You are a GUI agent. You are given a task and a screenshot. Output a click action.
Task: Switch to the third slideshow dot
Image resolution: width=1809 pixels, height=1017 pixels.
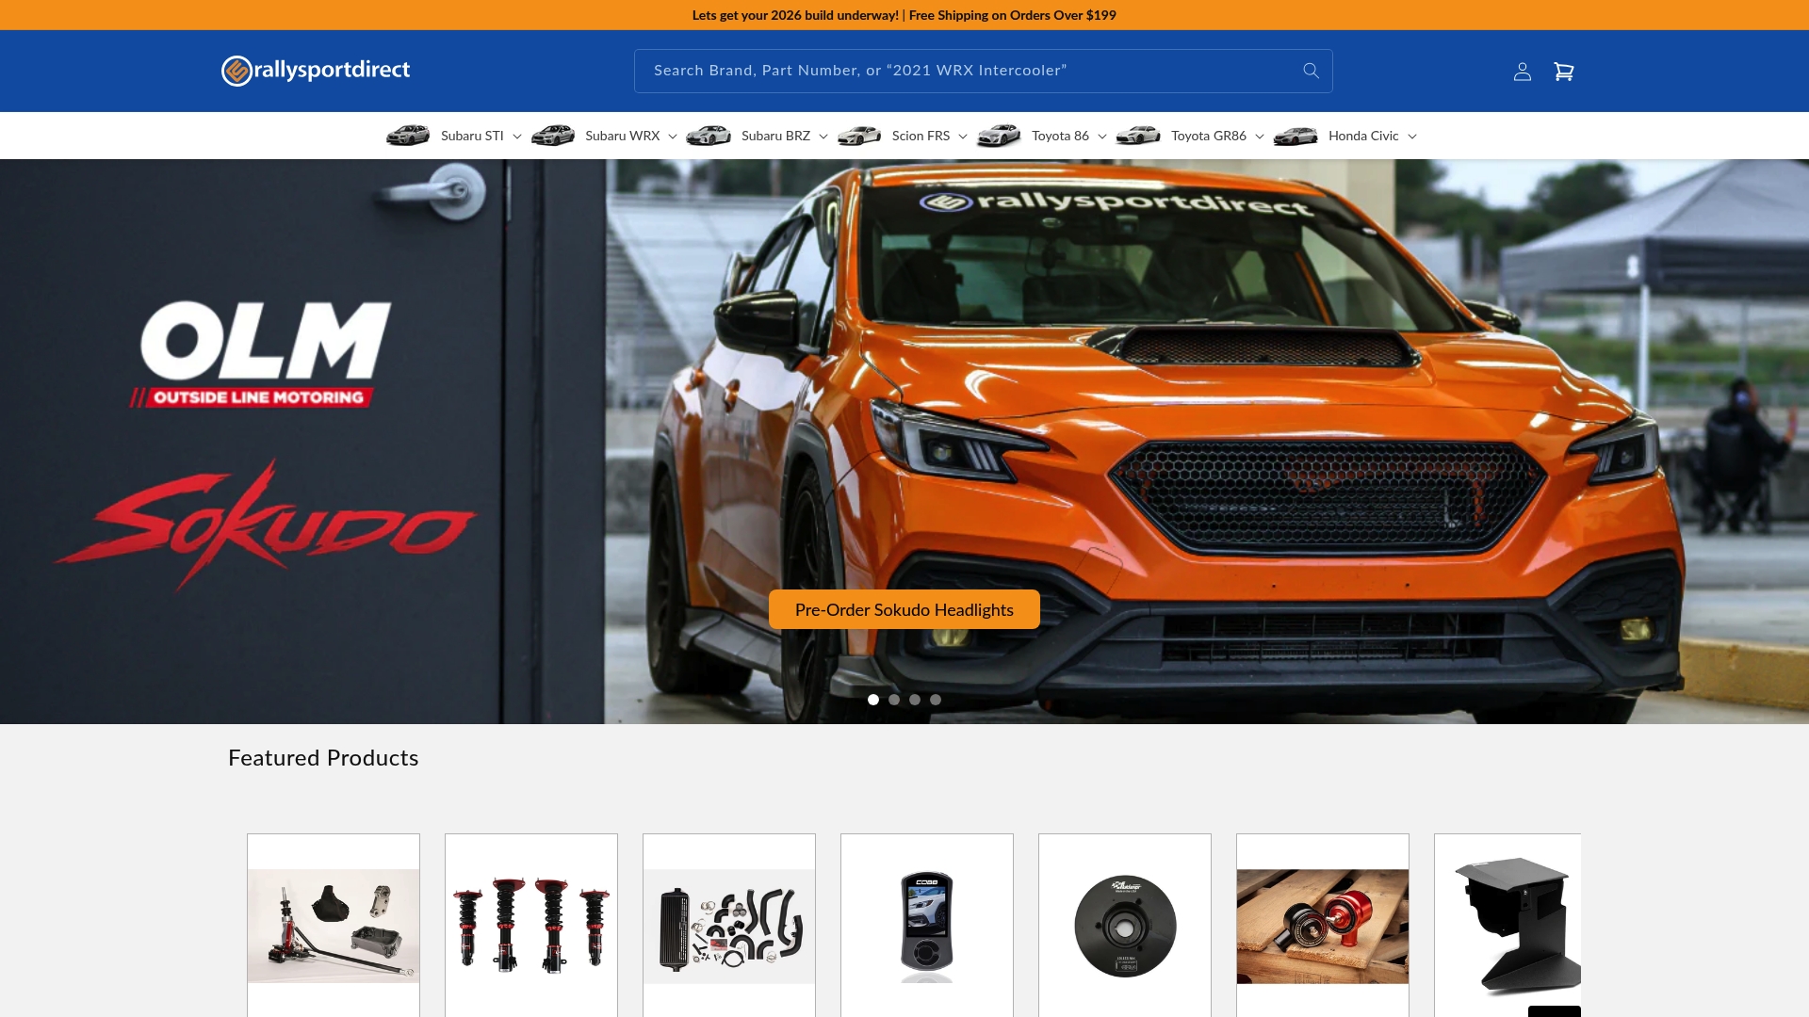coord(915,700)
